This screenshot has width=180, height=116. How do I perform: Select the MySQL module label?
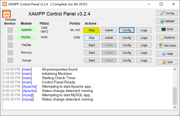tap(26, 37)
